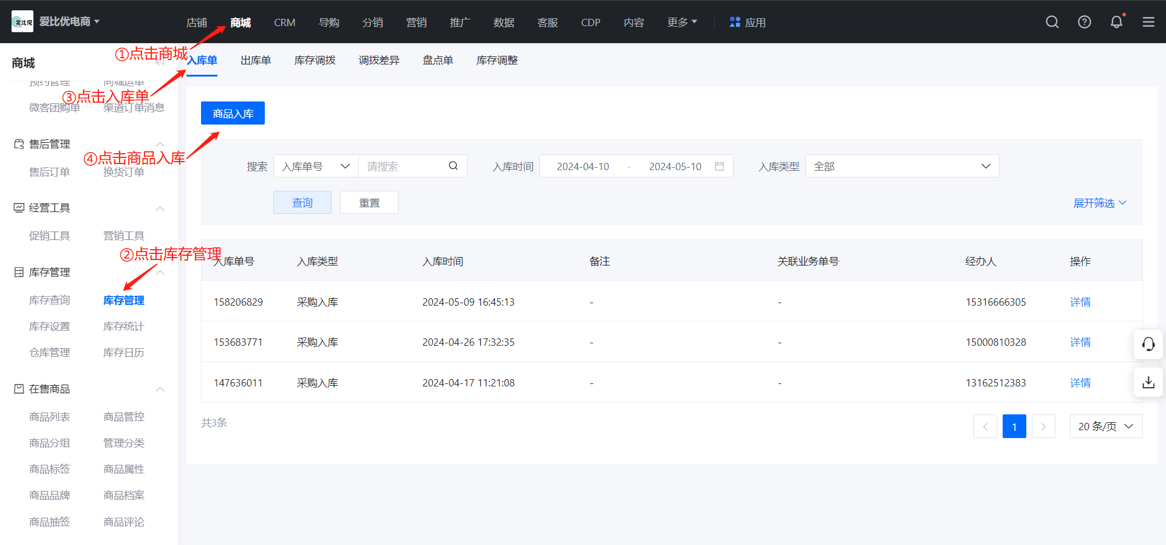Open 详情 for order 153683771
Image resolution: width=1166 pixels, height=545 pixels.
coord(1080,342)
